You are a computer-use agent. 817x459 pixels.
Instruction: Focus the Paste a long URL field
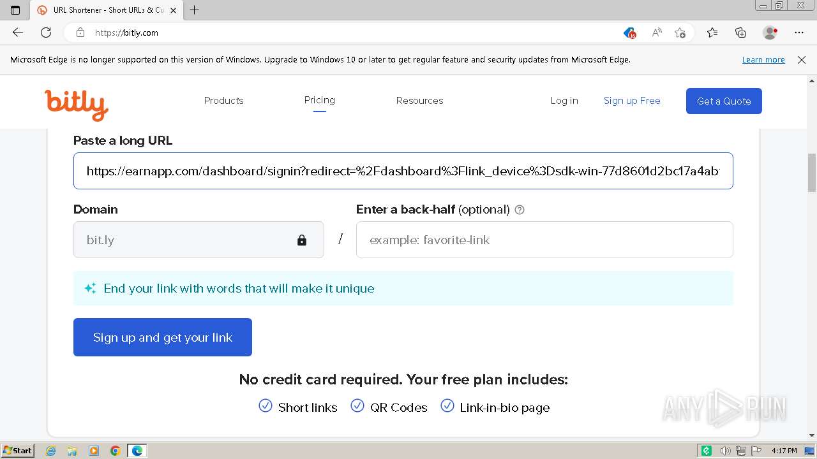403,171
